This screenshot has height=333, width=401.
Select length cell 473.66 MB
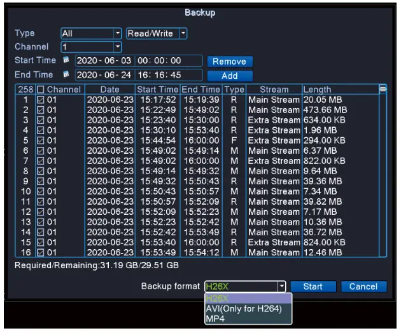(325, 110)
